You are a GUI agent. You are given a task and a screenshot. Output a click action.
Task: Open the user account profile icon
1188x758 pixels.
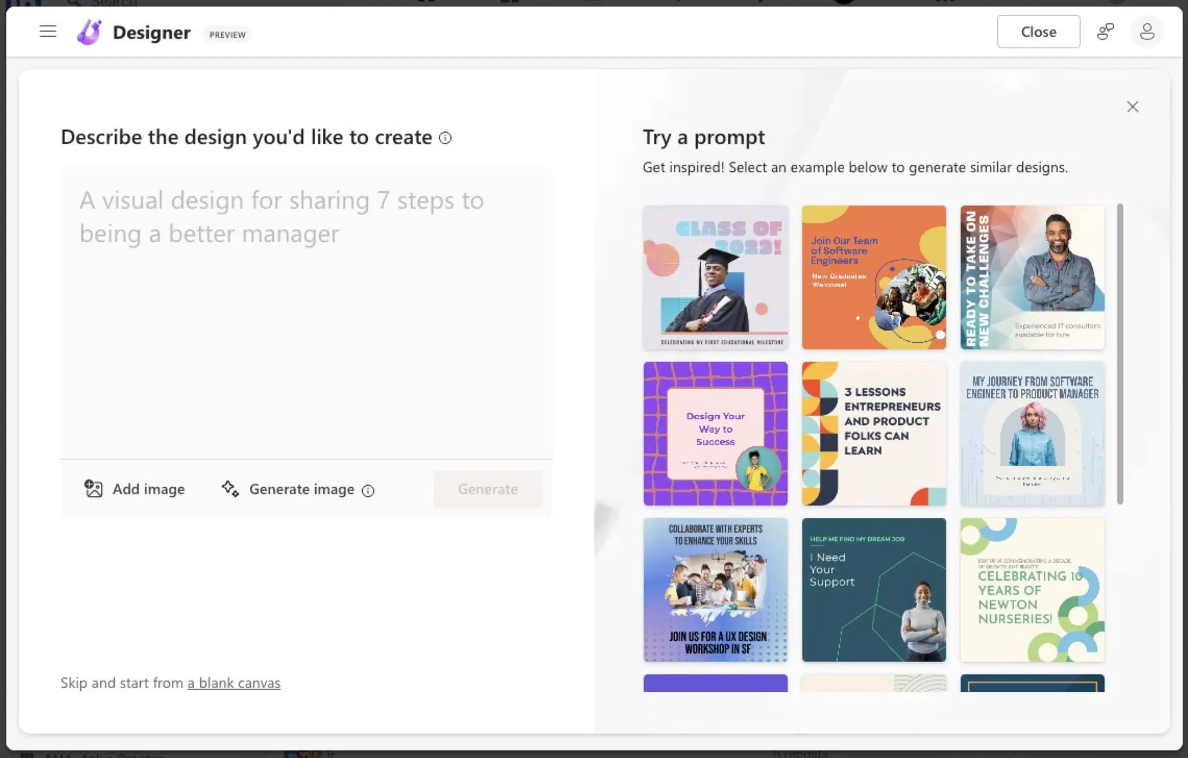pos(1147,32)
